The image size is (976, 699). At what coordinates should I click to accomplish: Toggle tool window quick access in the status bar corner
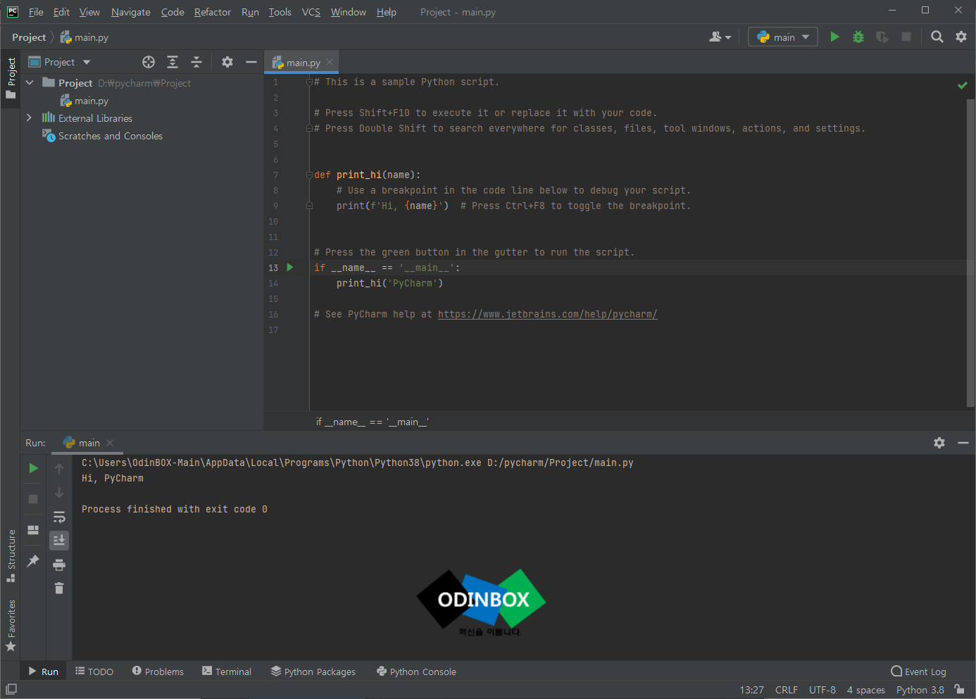click(11, 689)
